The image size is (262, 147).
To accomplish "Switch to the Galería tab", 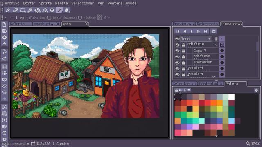I will point(20,24).
